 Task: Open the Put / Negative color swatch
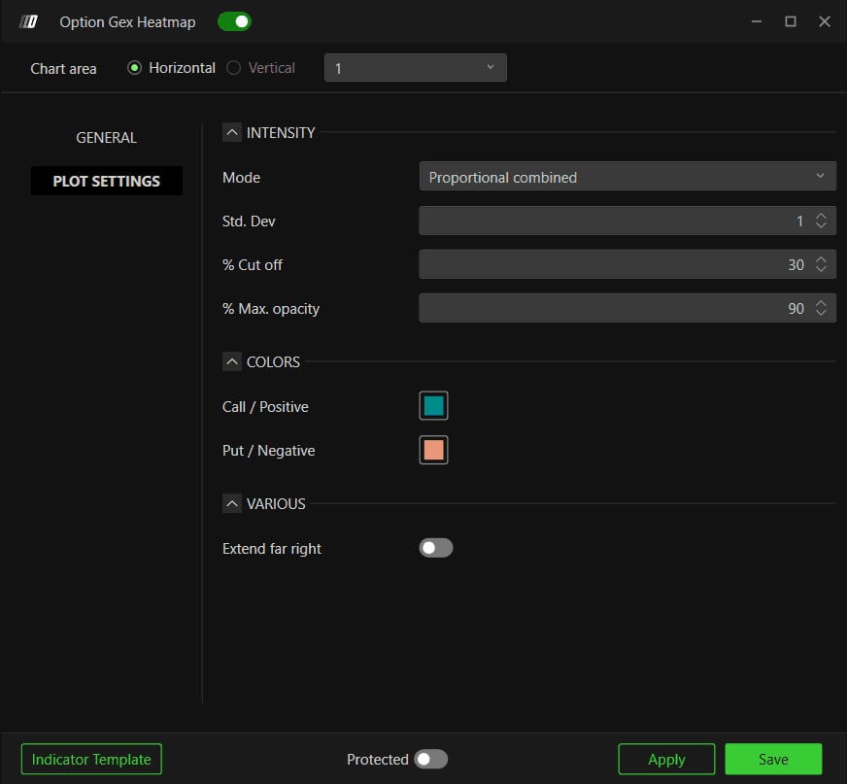pyautogui.click(x=433, y=450)
